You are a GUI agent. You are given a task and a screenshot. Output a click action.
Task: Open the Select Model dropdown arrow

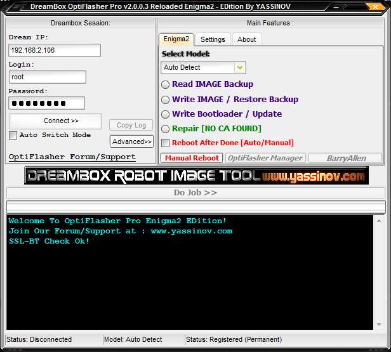240,67
